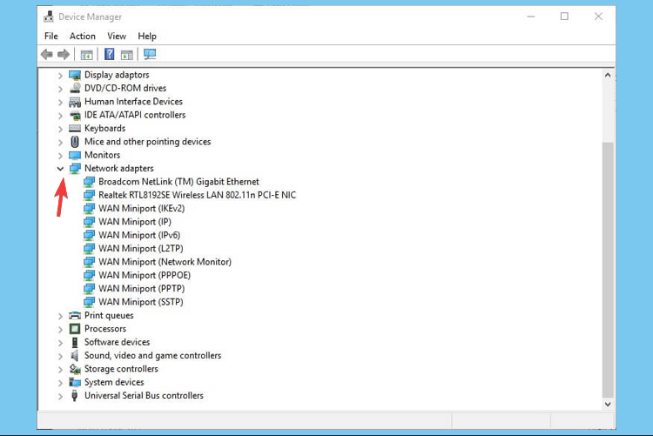Click the blue Help question mark icon
The height and width of the screenshot is (436, 653).
point(109,54)
